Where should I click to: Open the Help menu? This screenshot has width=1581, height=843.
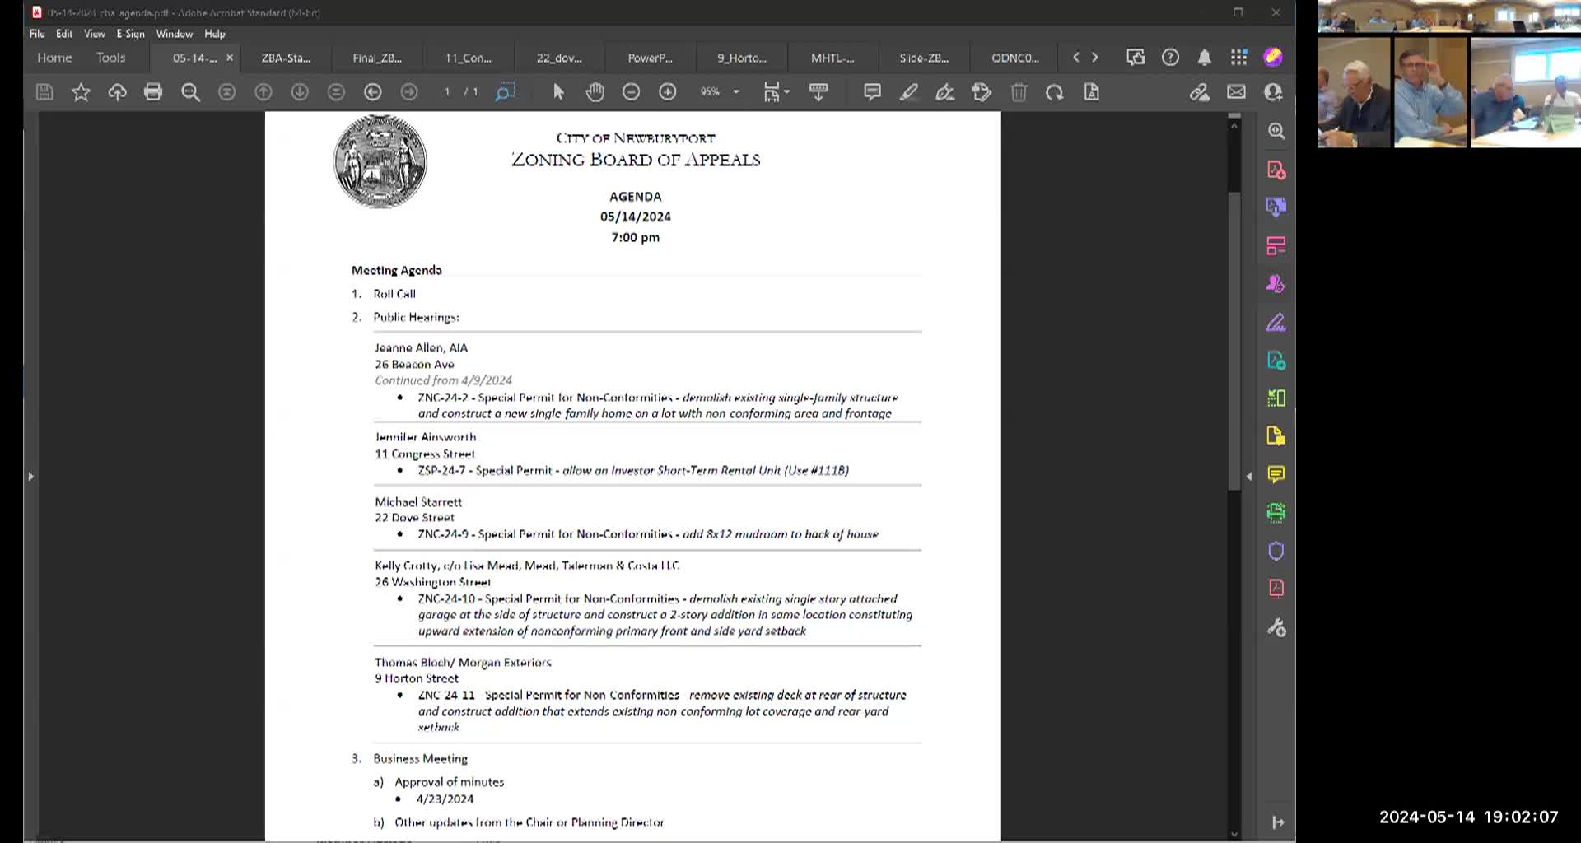pos(215,34)
